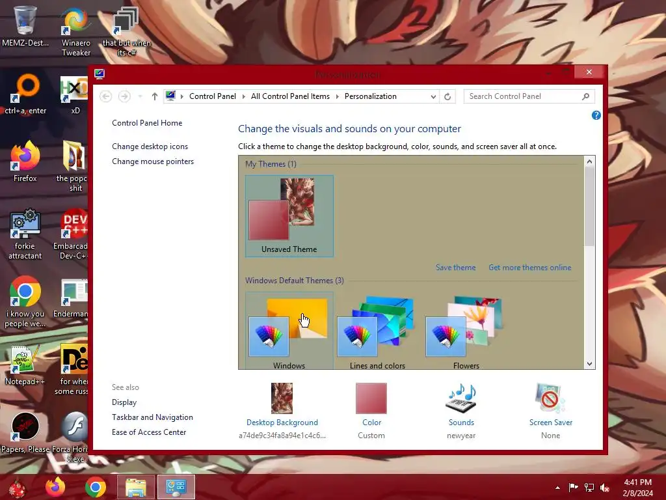Open Screen Saver settings
The image size is (666, 500).
550,411
